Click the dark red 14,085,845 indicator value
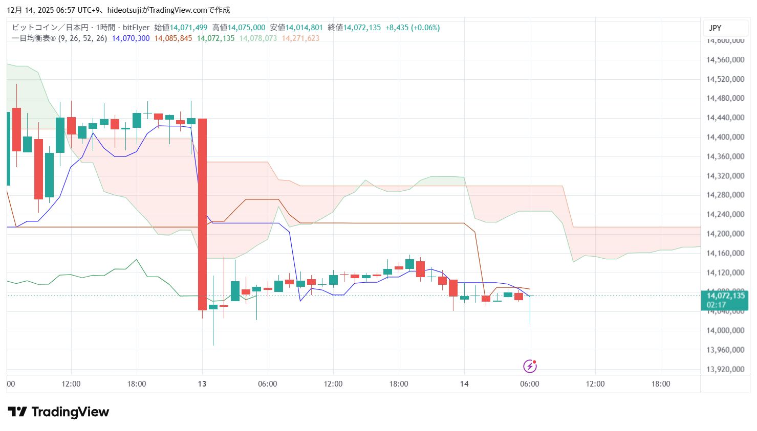Screen dimensions: 757x431 click(173, 38)
